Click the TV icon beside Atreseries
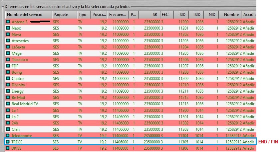Screen dimensions: 279x152 coord(8,40)
